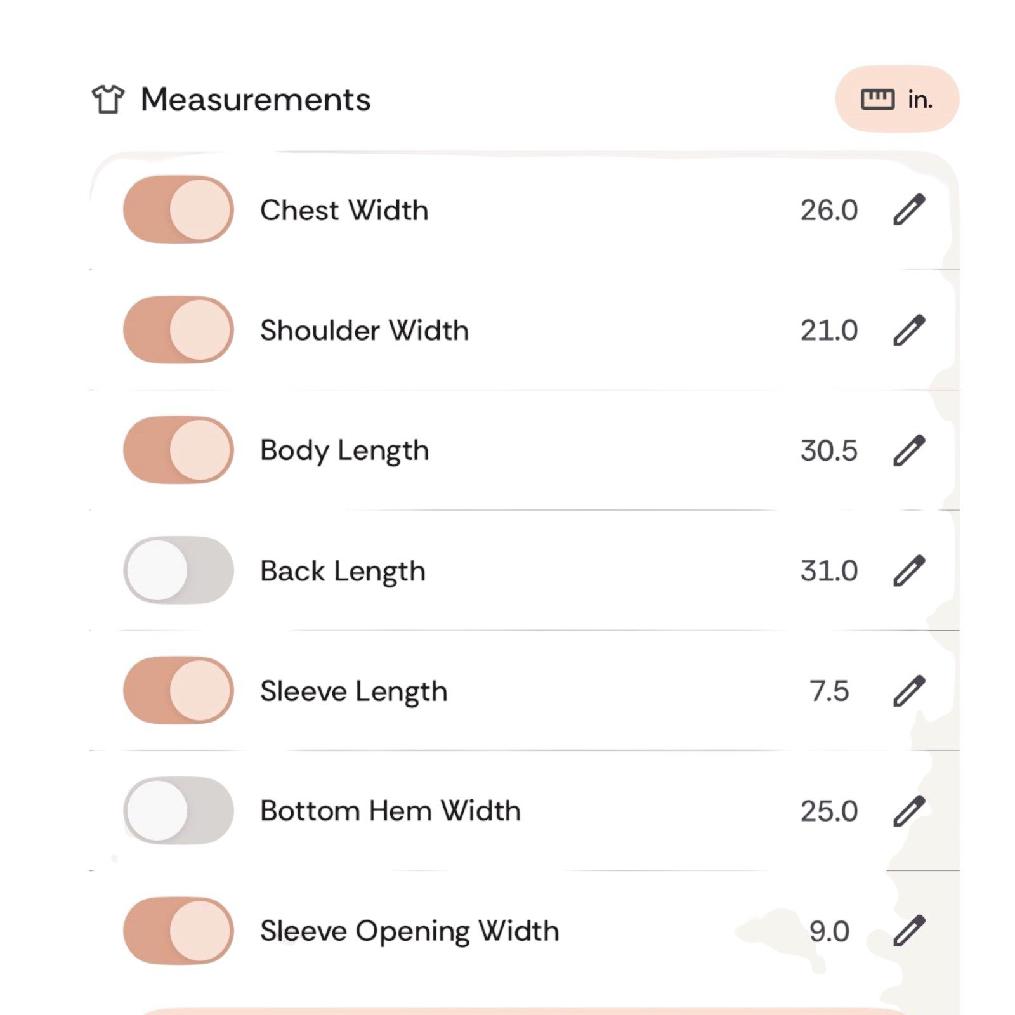Screen dimensions: 1015x1015
Task: Switch off the Body Length toggle
Action: [x=178, y=450]
